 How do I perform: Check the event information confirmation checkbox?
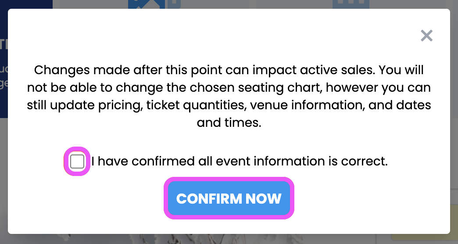[77, 161]
